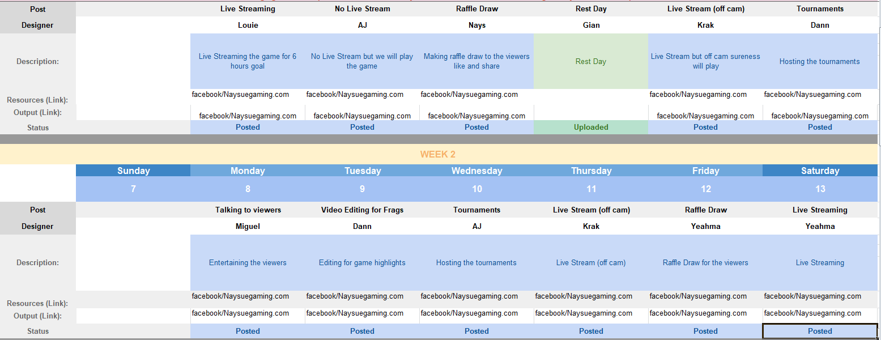Viewport: 881px width, 340px height.
Task: Select the No Live Stream post title
Action: 362,8
